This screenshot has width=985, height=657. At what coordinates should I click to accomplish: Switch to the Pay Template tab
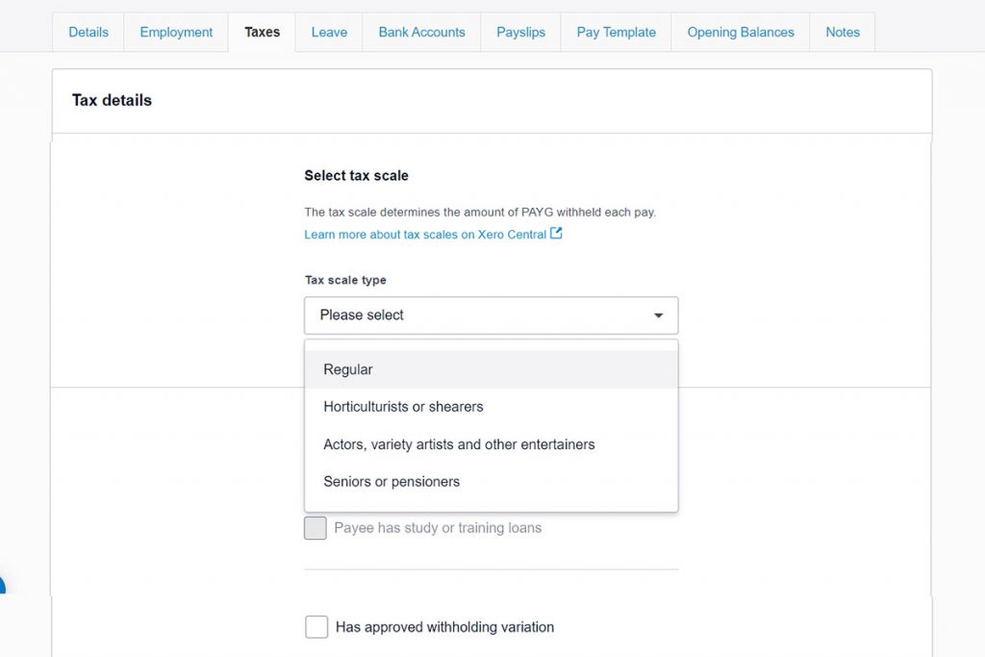click(616, 32)
